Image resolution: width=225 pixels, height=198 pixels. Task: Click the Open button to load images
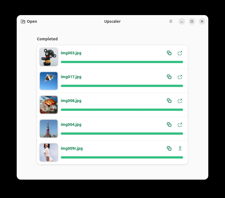(x=29, y=21)
